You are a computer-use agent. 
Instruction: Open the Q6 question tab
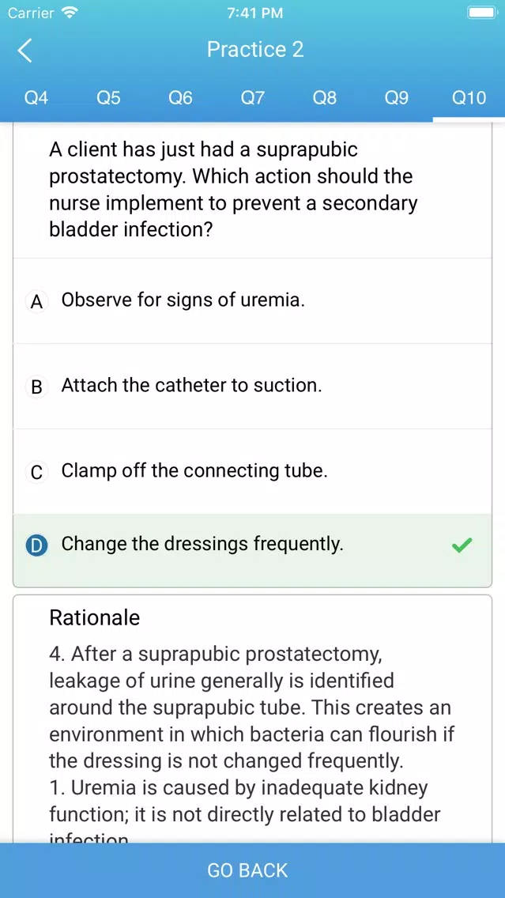(180, 98)
